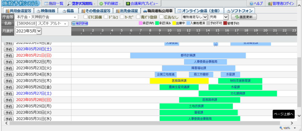Click 予約 button for 2023年05月25日(木)
The image size is (302, 131).
[x=9, y=81]
